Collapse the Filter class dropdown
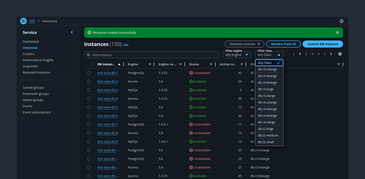Screen dimensions: 365x179 (x=269, y=55)
